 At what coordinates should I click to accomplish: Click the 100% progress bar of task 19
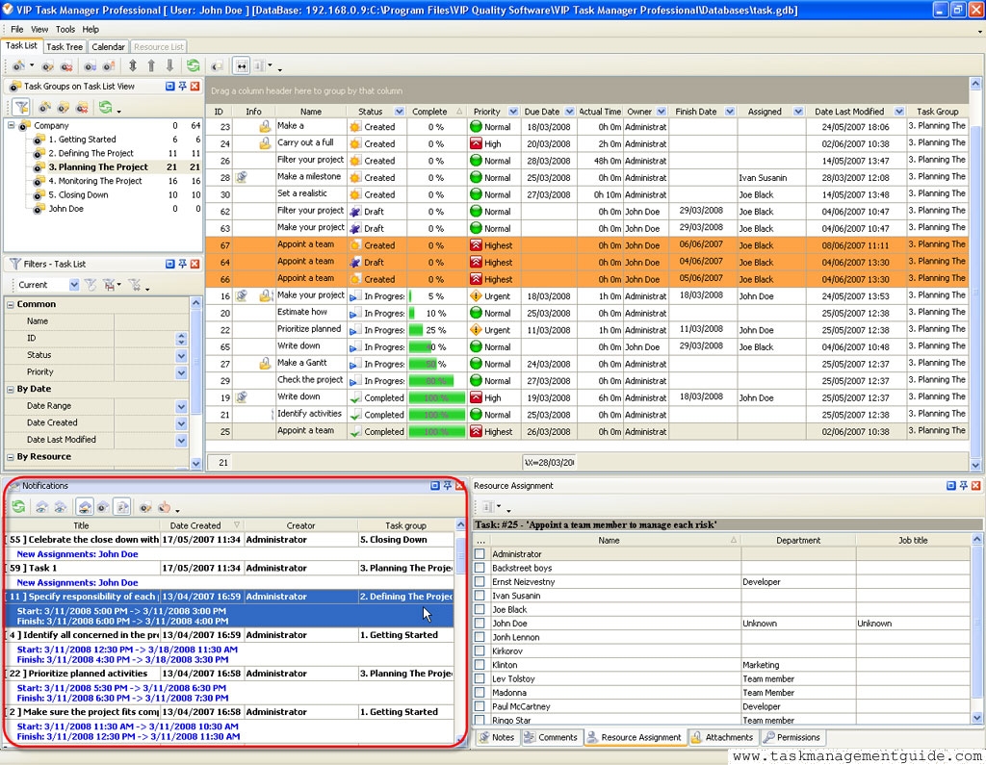point(436,397)
